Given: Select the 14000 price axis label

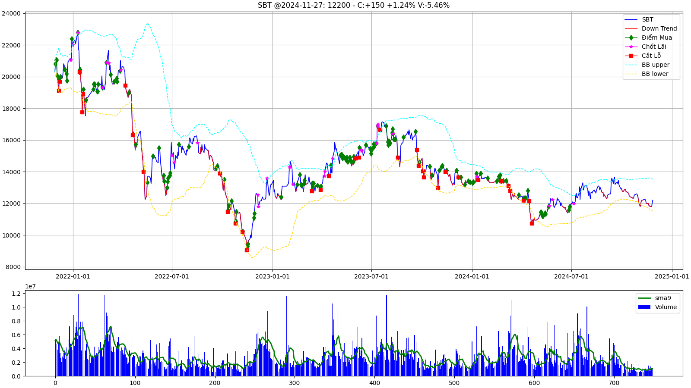Looking at the screenshot, I should 11,172.
